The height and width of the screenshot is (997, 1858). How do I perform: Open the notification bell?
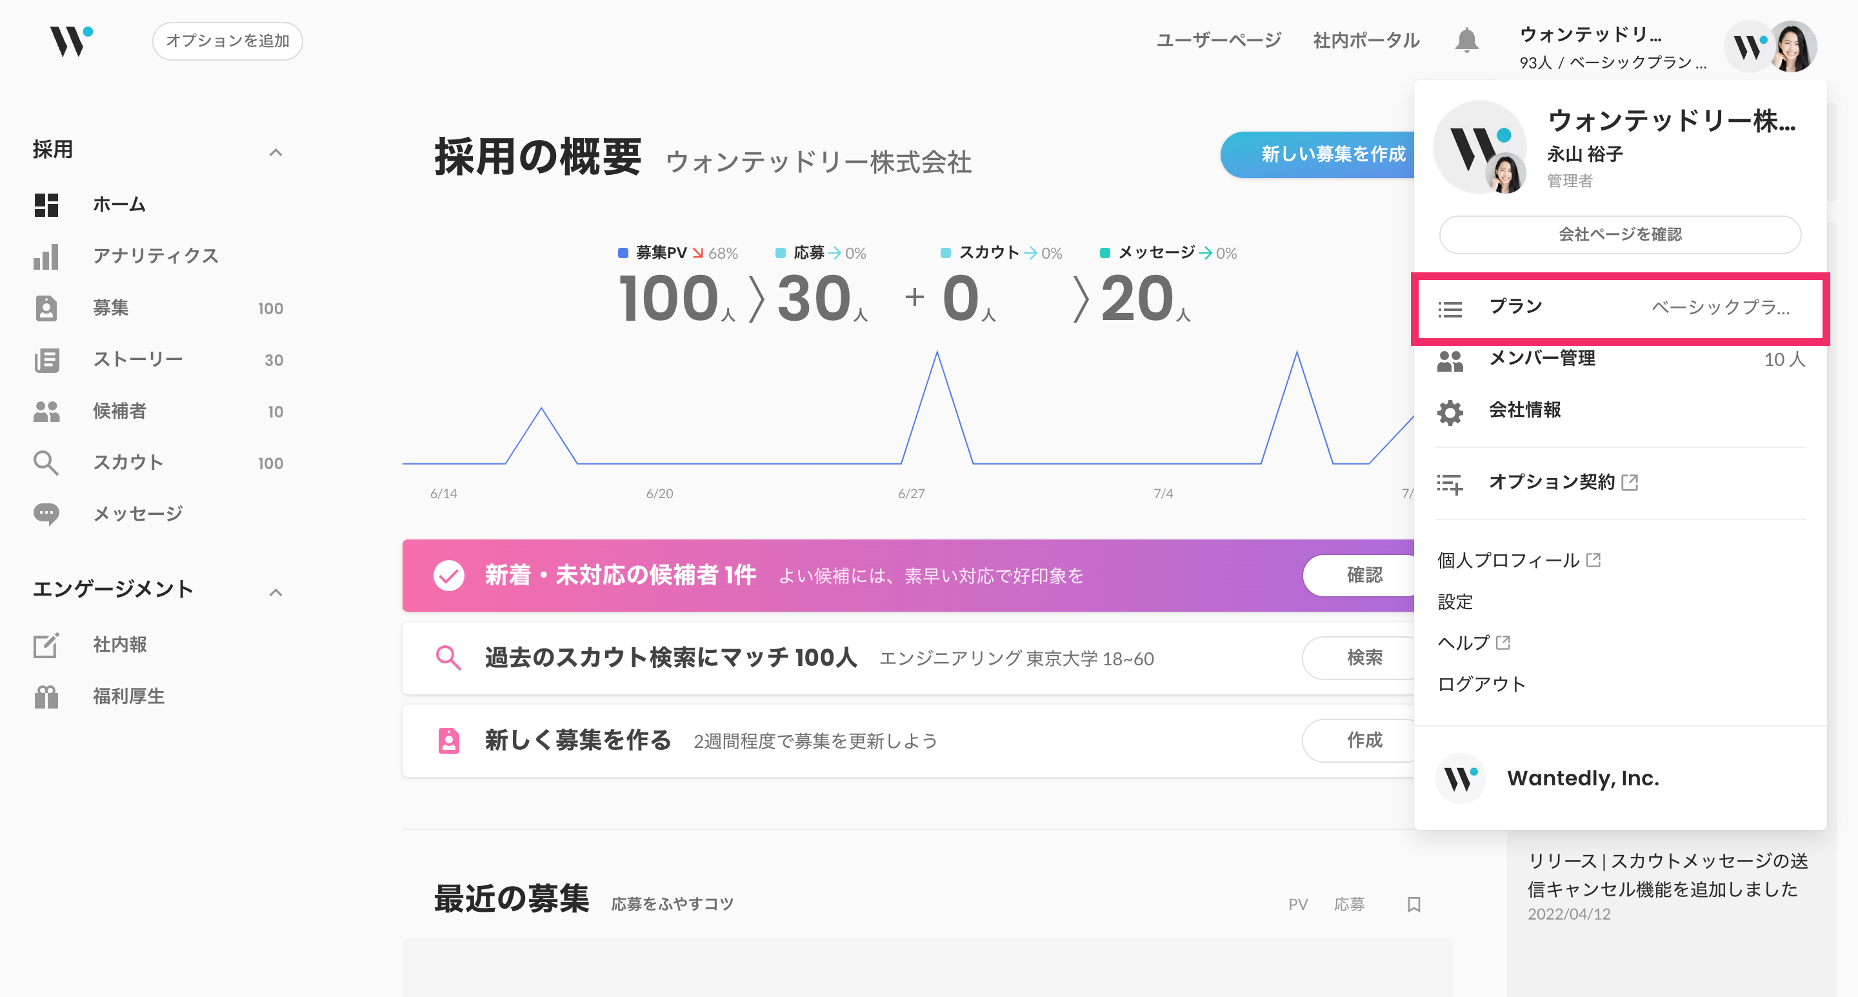[1466, 41]
